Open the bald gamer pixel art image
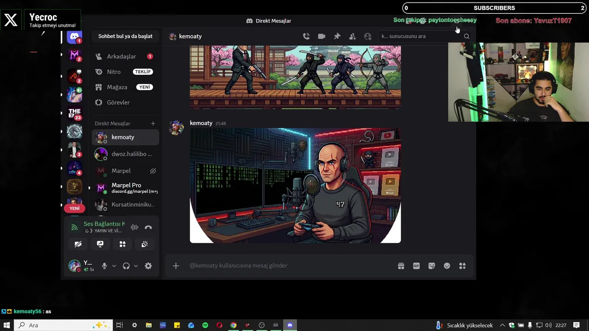Image resolution: width=589 pixels, height=331 pixels. point(295,185)
